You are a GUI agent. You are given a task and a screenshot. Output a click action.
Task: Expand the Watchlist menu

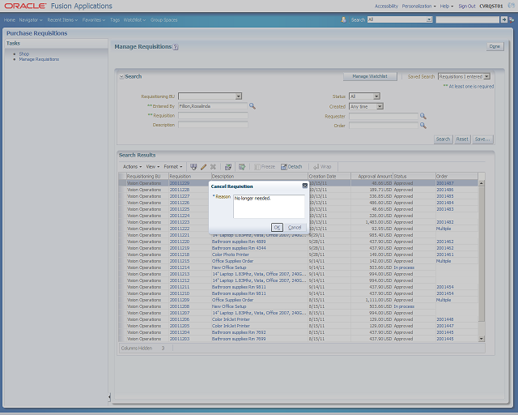click(x=134, y=19)
